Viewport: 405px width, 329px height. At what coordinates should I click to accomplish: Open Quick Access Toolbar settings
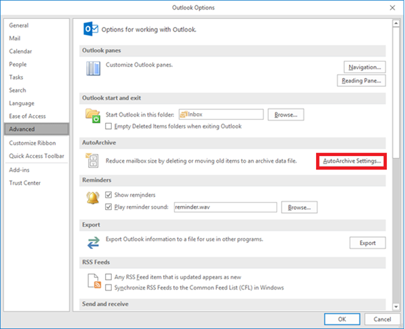click(36, 155)
